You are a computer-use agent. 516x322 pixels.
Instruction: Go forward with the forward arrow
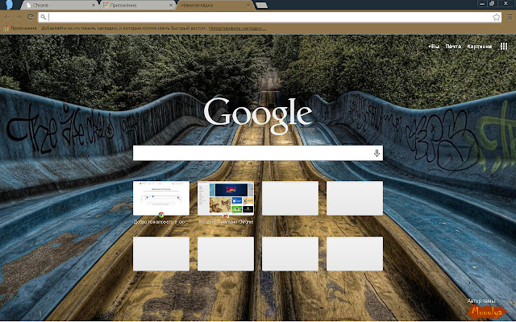coord(19,17)
